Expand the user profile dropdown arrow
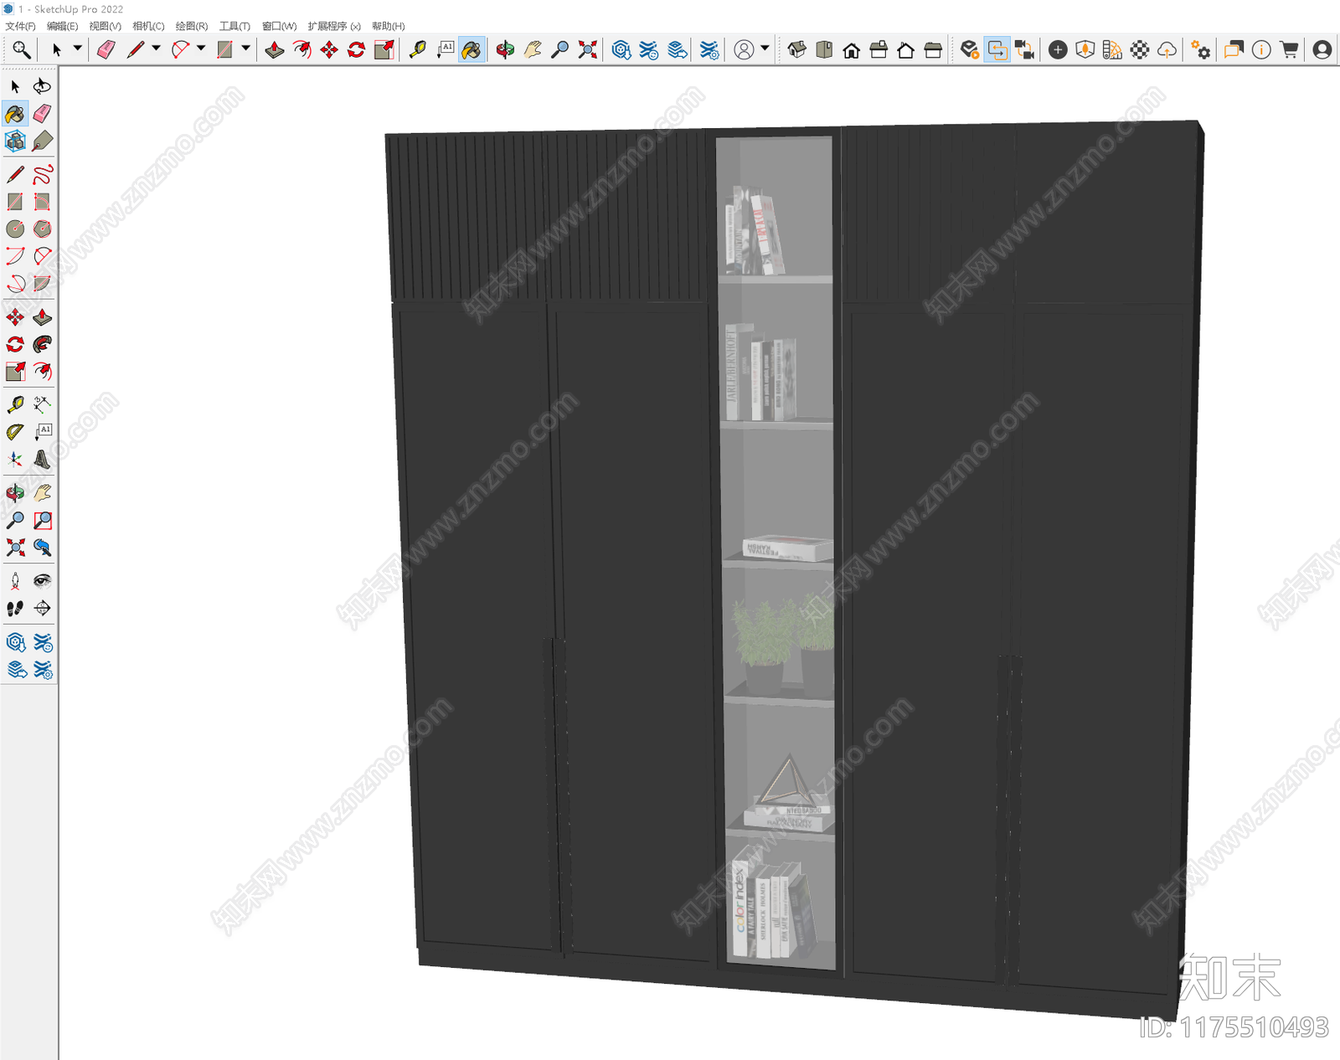The image size is (1340, 1060). click(765, 49)
